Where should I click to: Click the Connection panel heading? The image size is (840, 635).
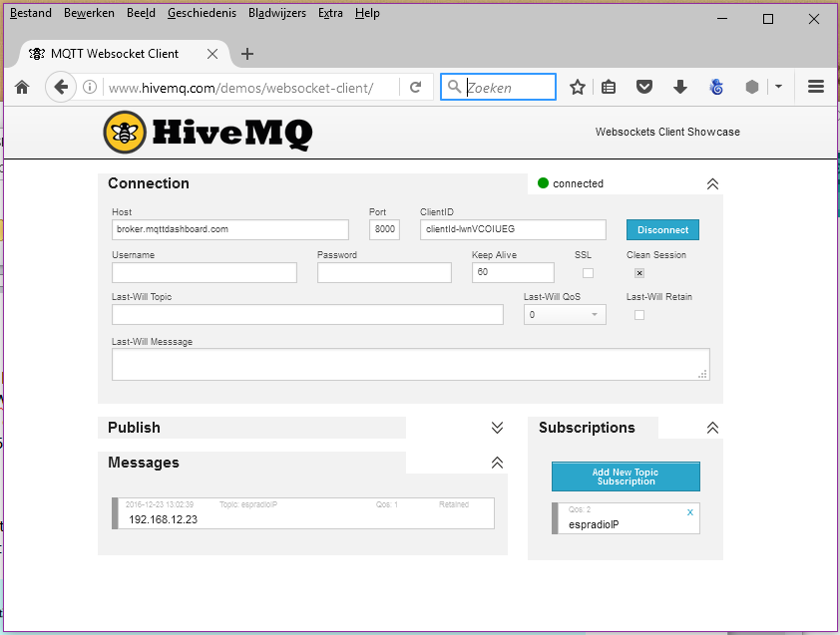coord(149,183)
